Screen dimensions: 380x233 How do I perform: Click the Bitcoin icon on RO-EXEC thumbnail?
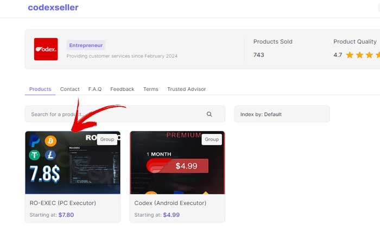pyautogui.click(x=51, y=141)
